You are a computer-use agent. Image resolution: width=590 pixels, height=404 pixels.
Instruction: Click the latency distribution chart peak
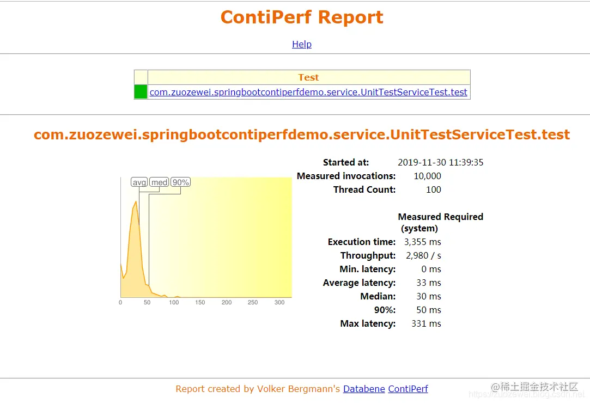click(136, 203)
